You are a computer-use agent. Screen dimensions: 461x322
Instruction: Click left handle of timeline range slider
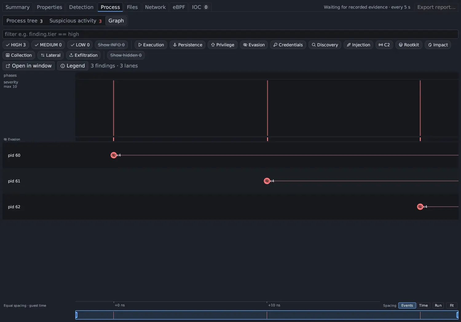point(77,315)
